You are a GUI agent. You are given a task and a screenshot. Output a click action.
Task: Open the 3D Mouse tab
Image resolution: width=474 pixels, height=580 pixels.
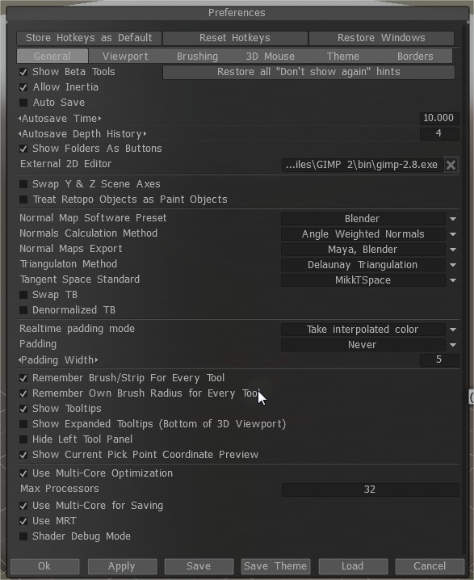click(x=271, y=57)
